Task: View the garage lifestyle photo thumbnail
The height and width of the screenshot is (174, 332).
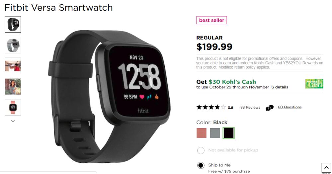Action: [x=13, y=66]
